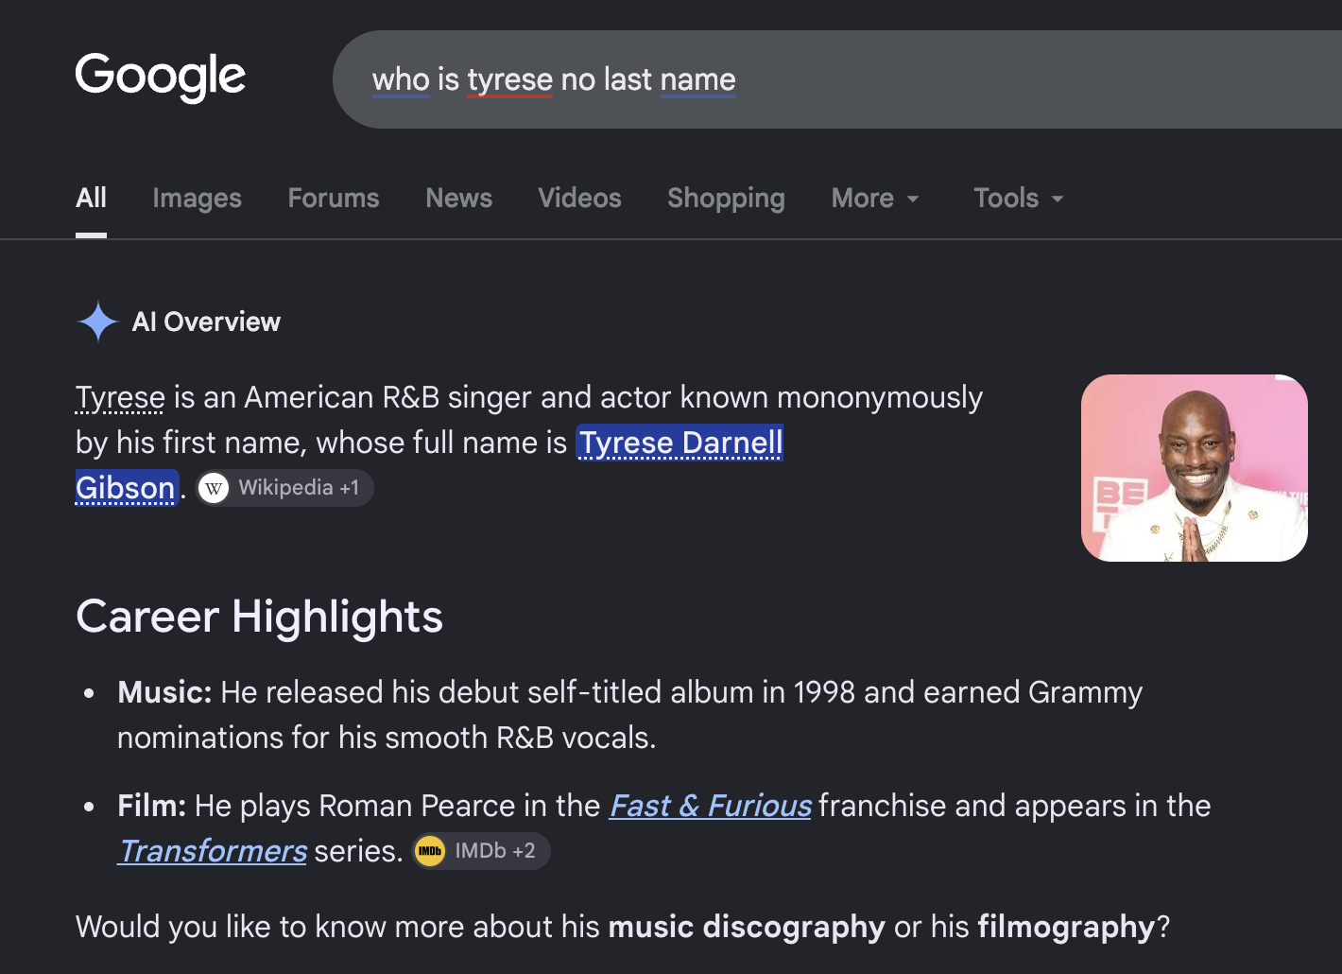1342x974 pixels.
Task: Click the highlighted Tyrese Darnell Gibson link
Action: 680,443
